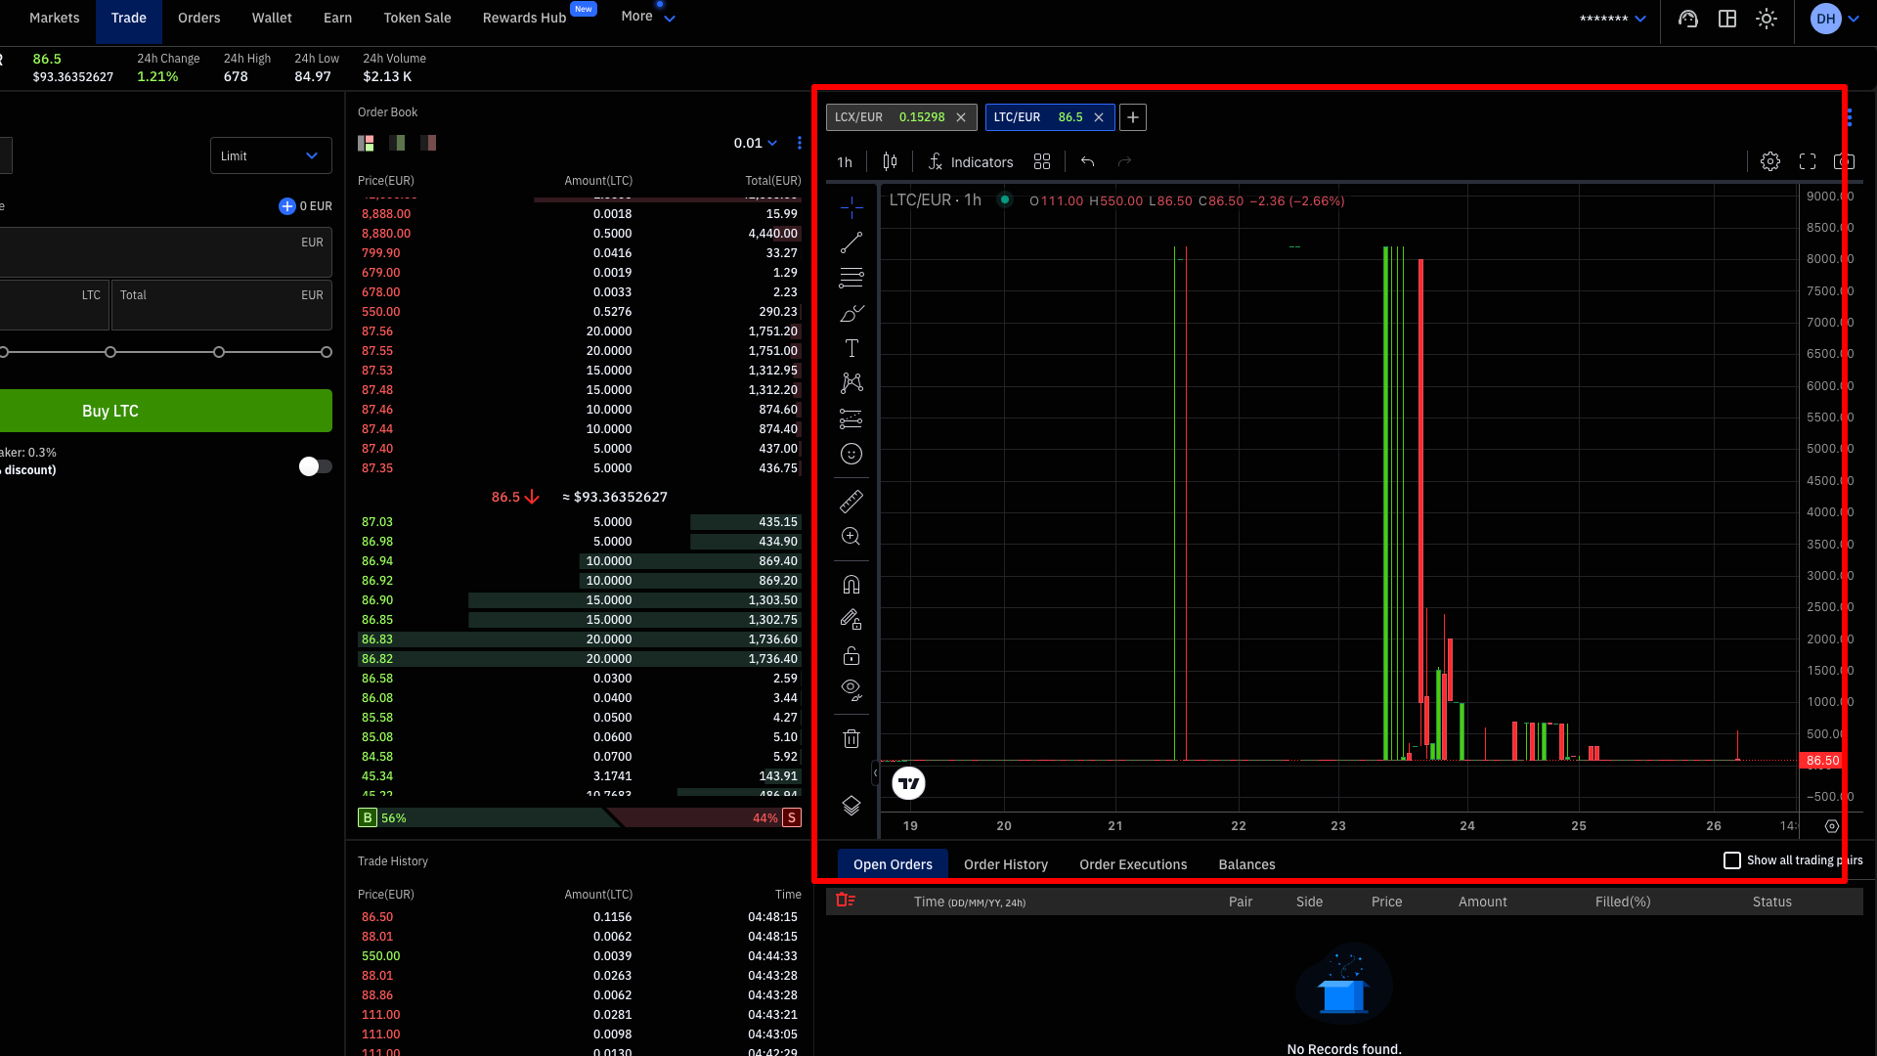Viewport: 1877px width, 1056px height.
Task: Switch to Order History tab
Action: tap(1006, 864)
